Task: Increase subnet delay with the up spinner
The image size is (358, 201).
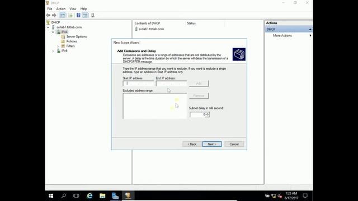Action: coord(208,113)
